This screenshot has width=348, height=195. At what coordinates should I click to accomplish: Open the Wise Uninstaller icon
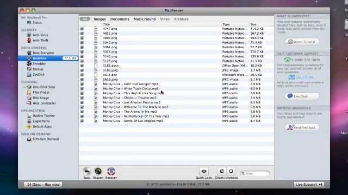pos(29,103)
